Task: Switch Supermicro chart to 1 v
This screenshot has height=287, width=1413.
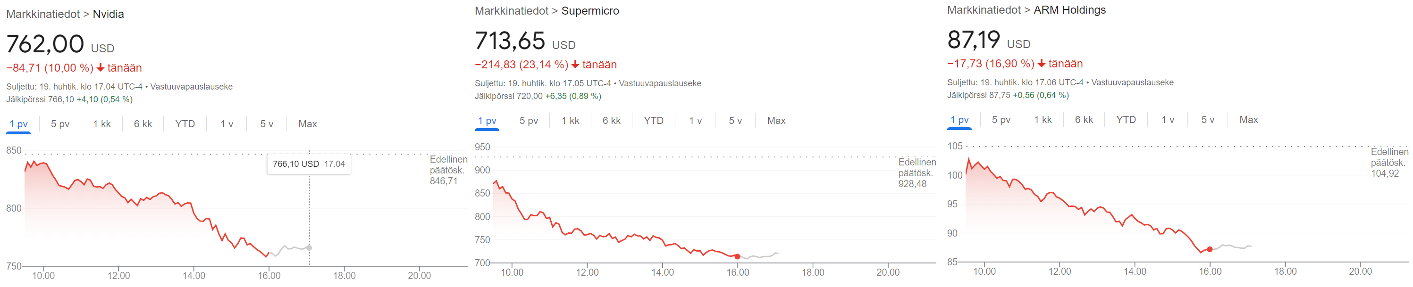Action: 696,121
